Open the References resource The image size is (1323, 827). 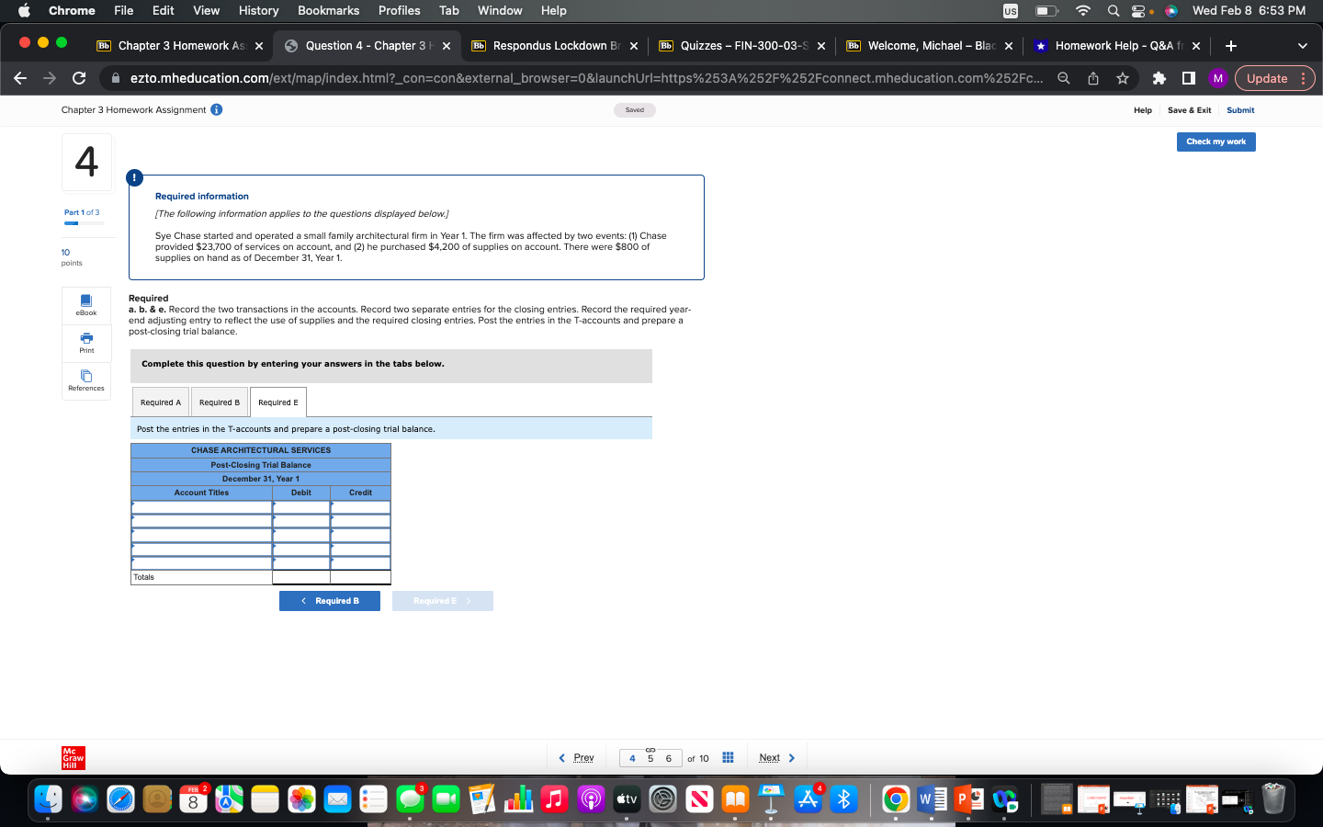(85, 380)
